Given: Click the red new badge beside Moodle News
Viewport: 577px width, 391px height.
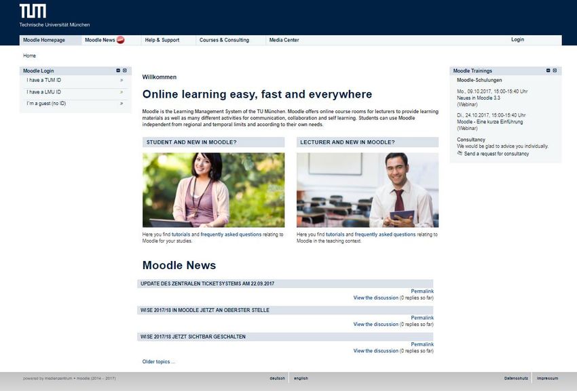Looking at the screenshot, I should [120, 40].
